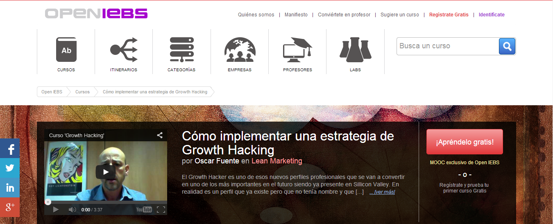The height and width of the screenshot is (224, 553).
Task: Open the Labs flasks icon
Action: (x=355, y=50)
